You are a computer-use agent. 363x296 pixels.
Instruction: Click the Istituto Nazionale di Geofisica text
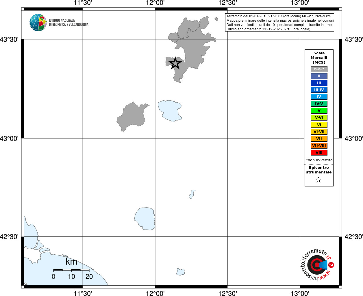click(x=68, y=23)
